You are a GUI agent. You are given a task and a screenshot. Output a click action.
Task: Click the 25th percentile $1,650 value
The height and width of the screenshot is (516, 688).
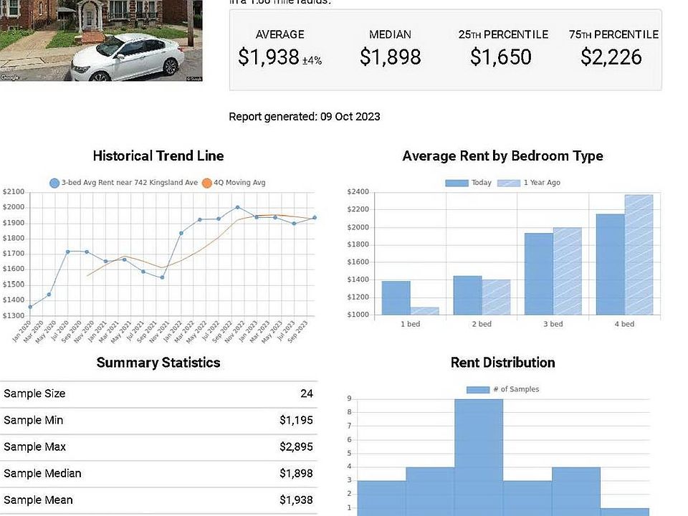point(501,57)
